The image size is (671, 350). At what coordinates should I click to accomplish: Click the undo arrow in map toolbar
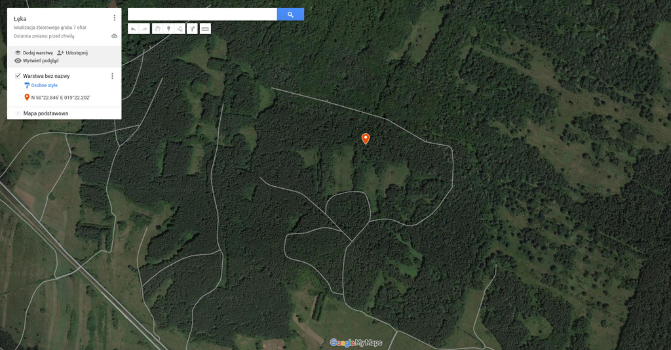(133, 29)
